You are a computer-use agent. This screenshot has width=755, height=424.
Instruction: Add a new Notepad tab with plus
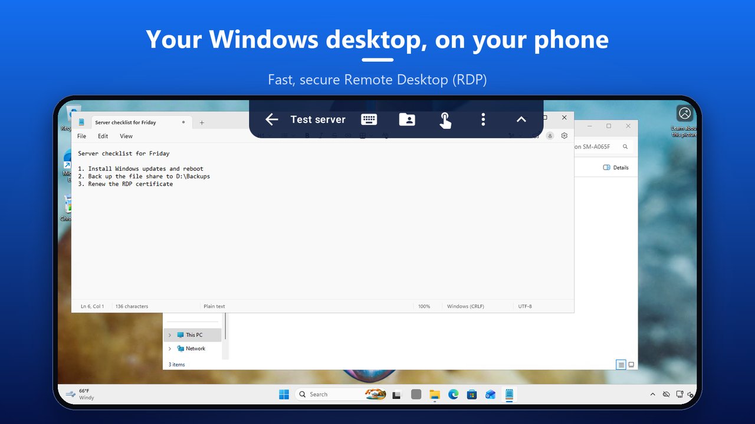pos(202,122)
